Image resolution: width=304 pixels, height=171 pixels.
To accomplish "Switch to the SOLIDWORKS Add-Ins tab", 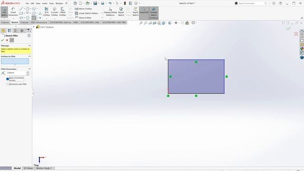I will click(x=60, y=22).
